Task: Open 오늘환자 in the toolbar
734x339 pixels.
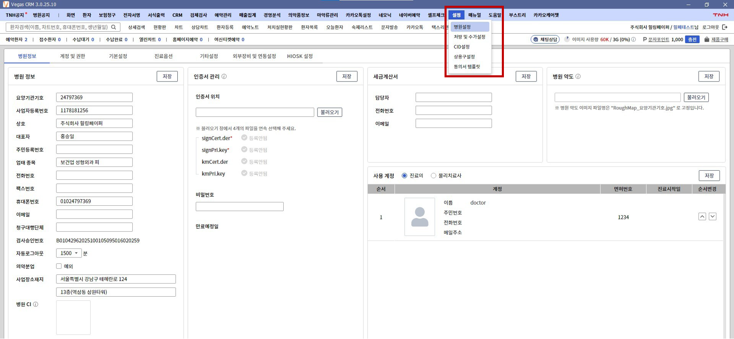Action: point(334,27)
